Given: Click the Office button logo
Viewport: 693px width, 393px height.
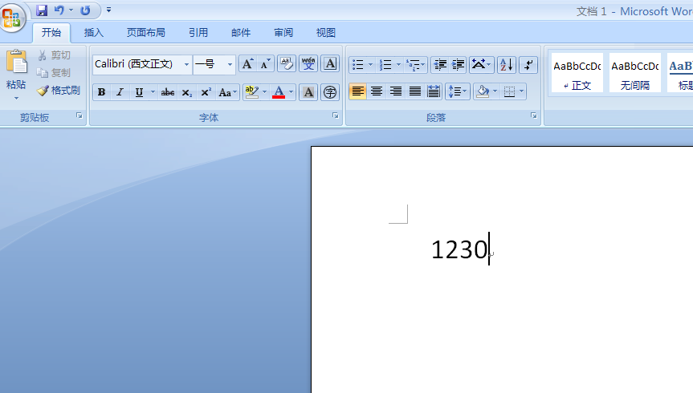Looking at the screenshot, I should (x=12, y=18).
